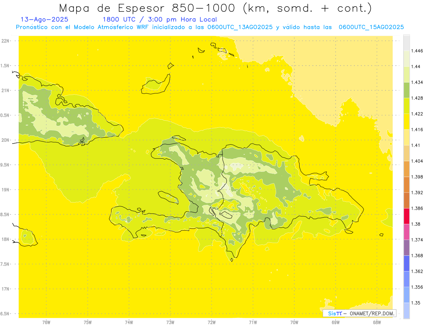Click the colorbar value '1.35'
Screen dimensions: 423x327
coord(416,303)
